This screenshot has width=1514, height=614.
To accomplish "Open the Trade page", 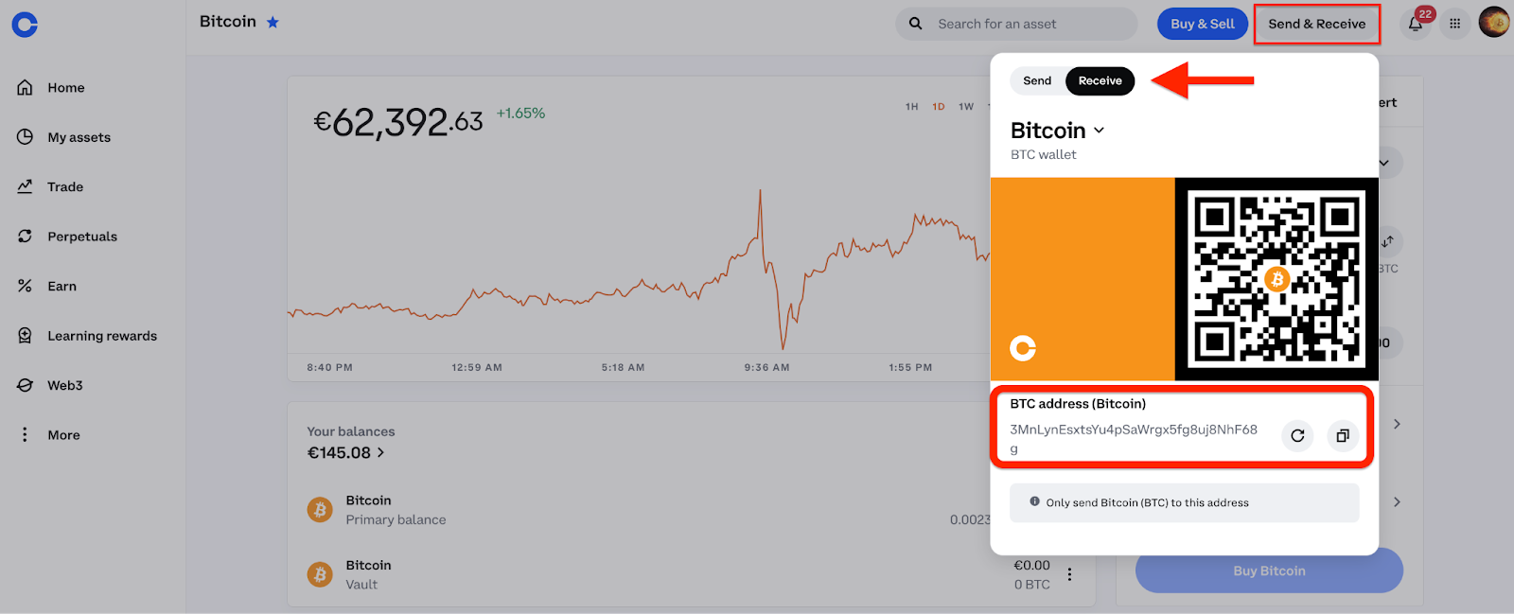I will point(65,186).
